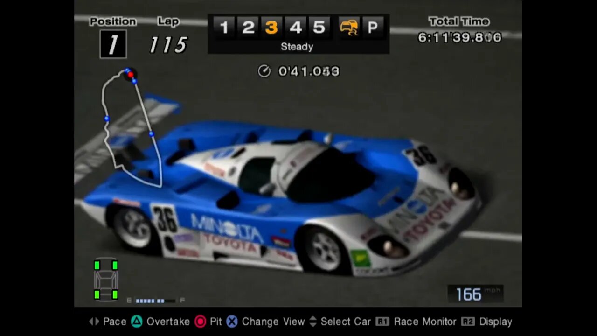Click the R1 Race Monitor icon
The image size is (597, 336).
[x=382, y=322]
